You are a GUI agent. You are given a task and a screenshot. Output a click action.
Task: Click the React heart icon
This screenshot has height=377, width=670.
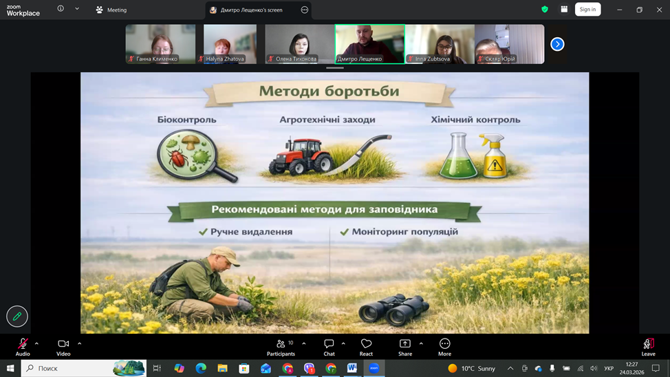pos(366,346)
